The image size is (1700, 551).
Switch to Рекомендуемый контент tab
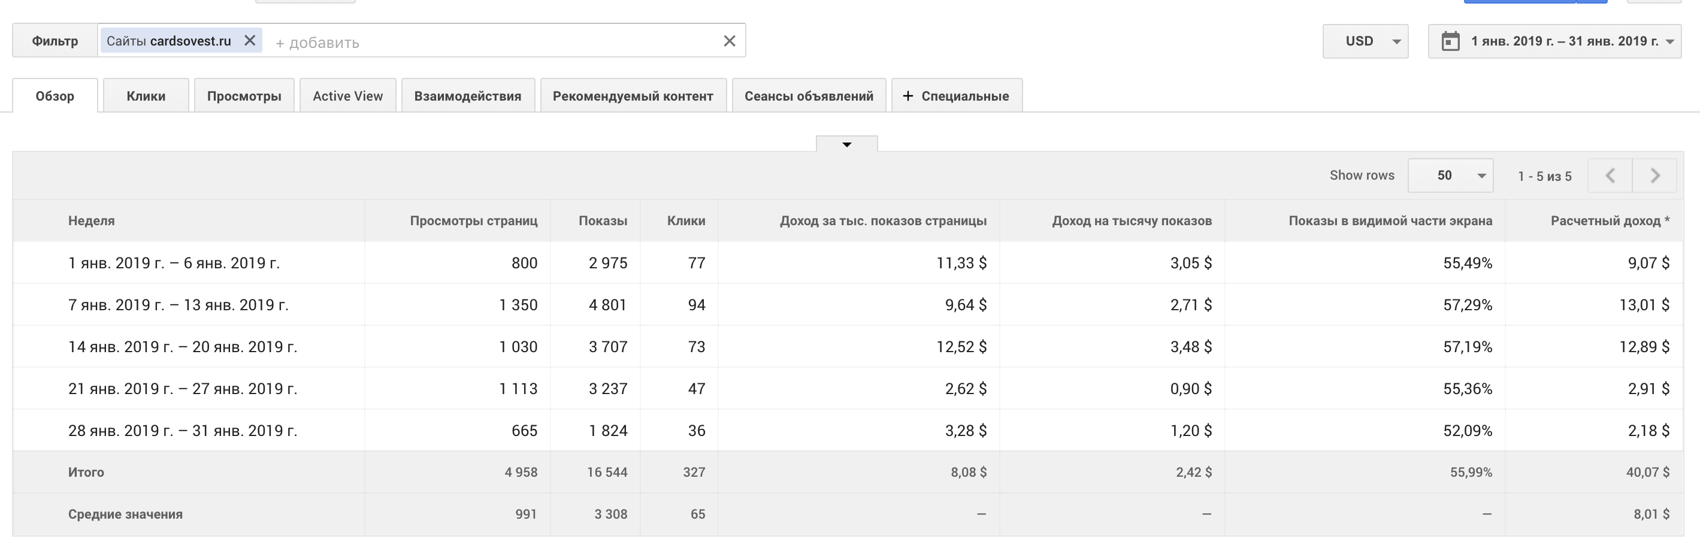(x=633, y=96)
